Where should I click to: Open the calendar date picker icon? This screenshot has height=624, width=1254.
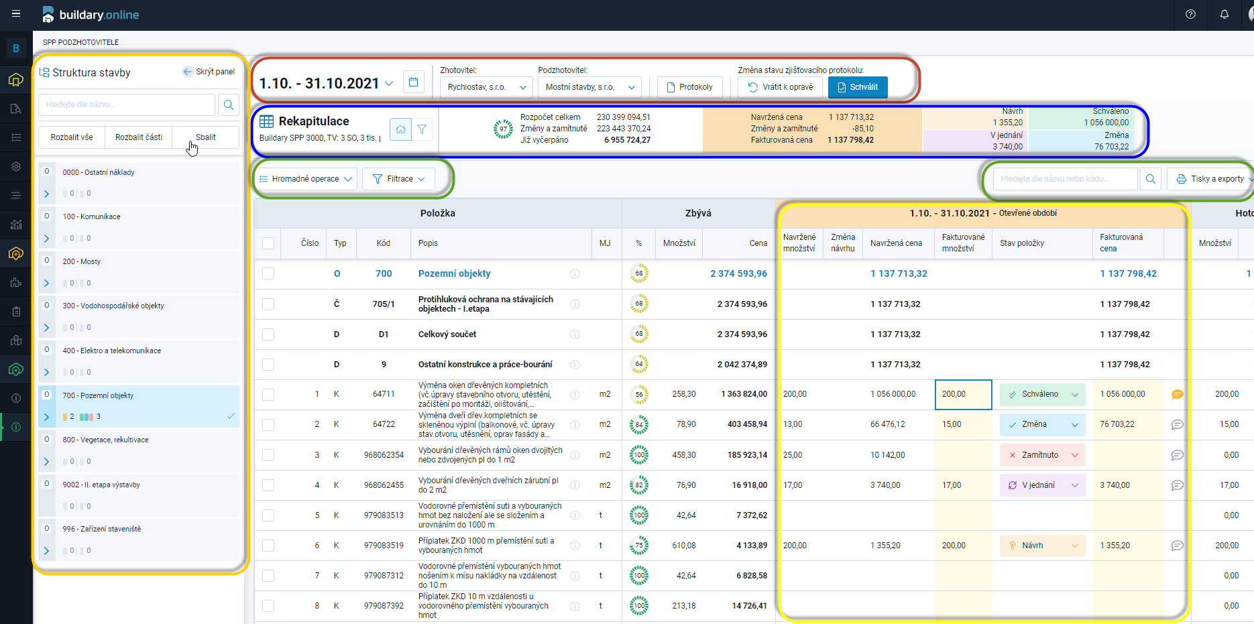click(x=414, y=82)
